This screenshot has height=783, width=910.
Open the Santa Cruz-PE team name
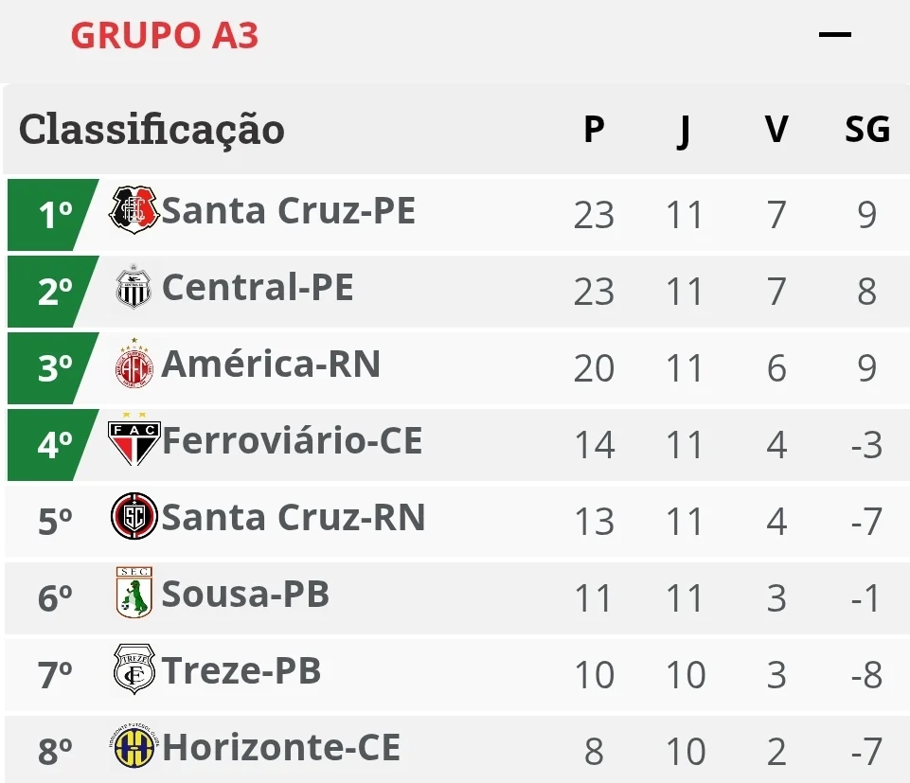tap(289, 210)
